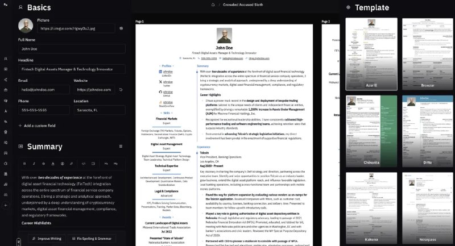Open Experience section from briefcase sidebar icon

click(x=6, y=90)
